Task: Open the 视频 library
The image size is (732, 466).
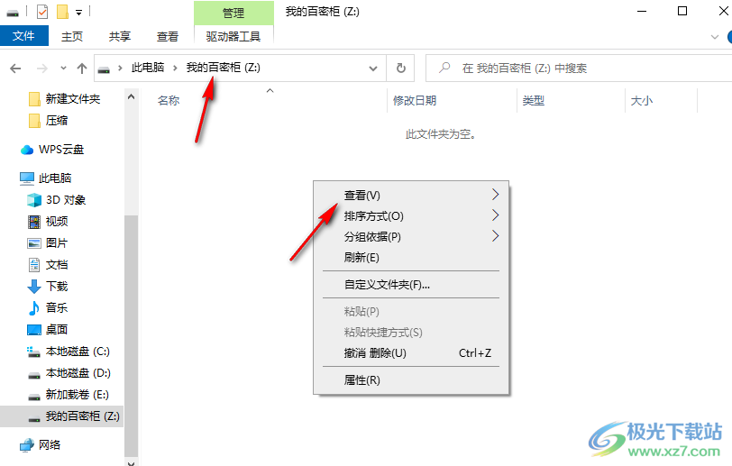Action: [x=57, y=222]
